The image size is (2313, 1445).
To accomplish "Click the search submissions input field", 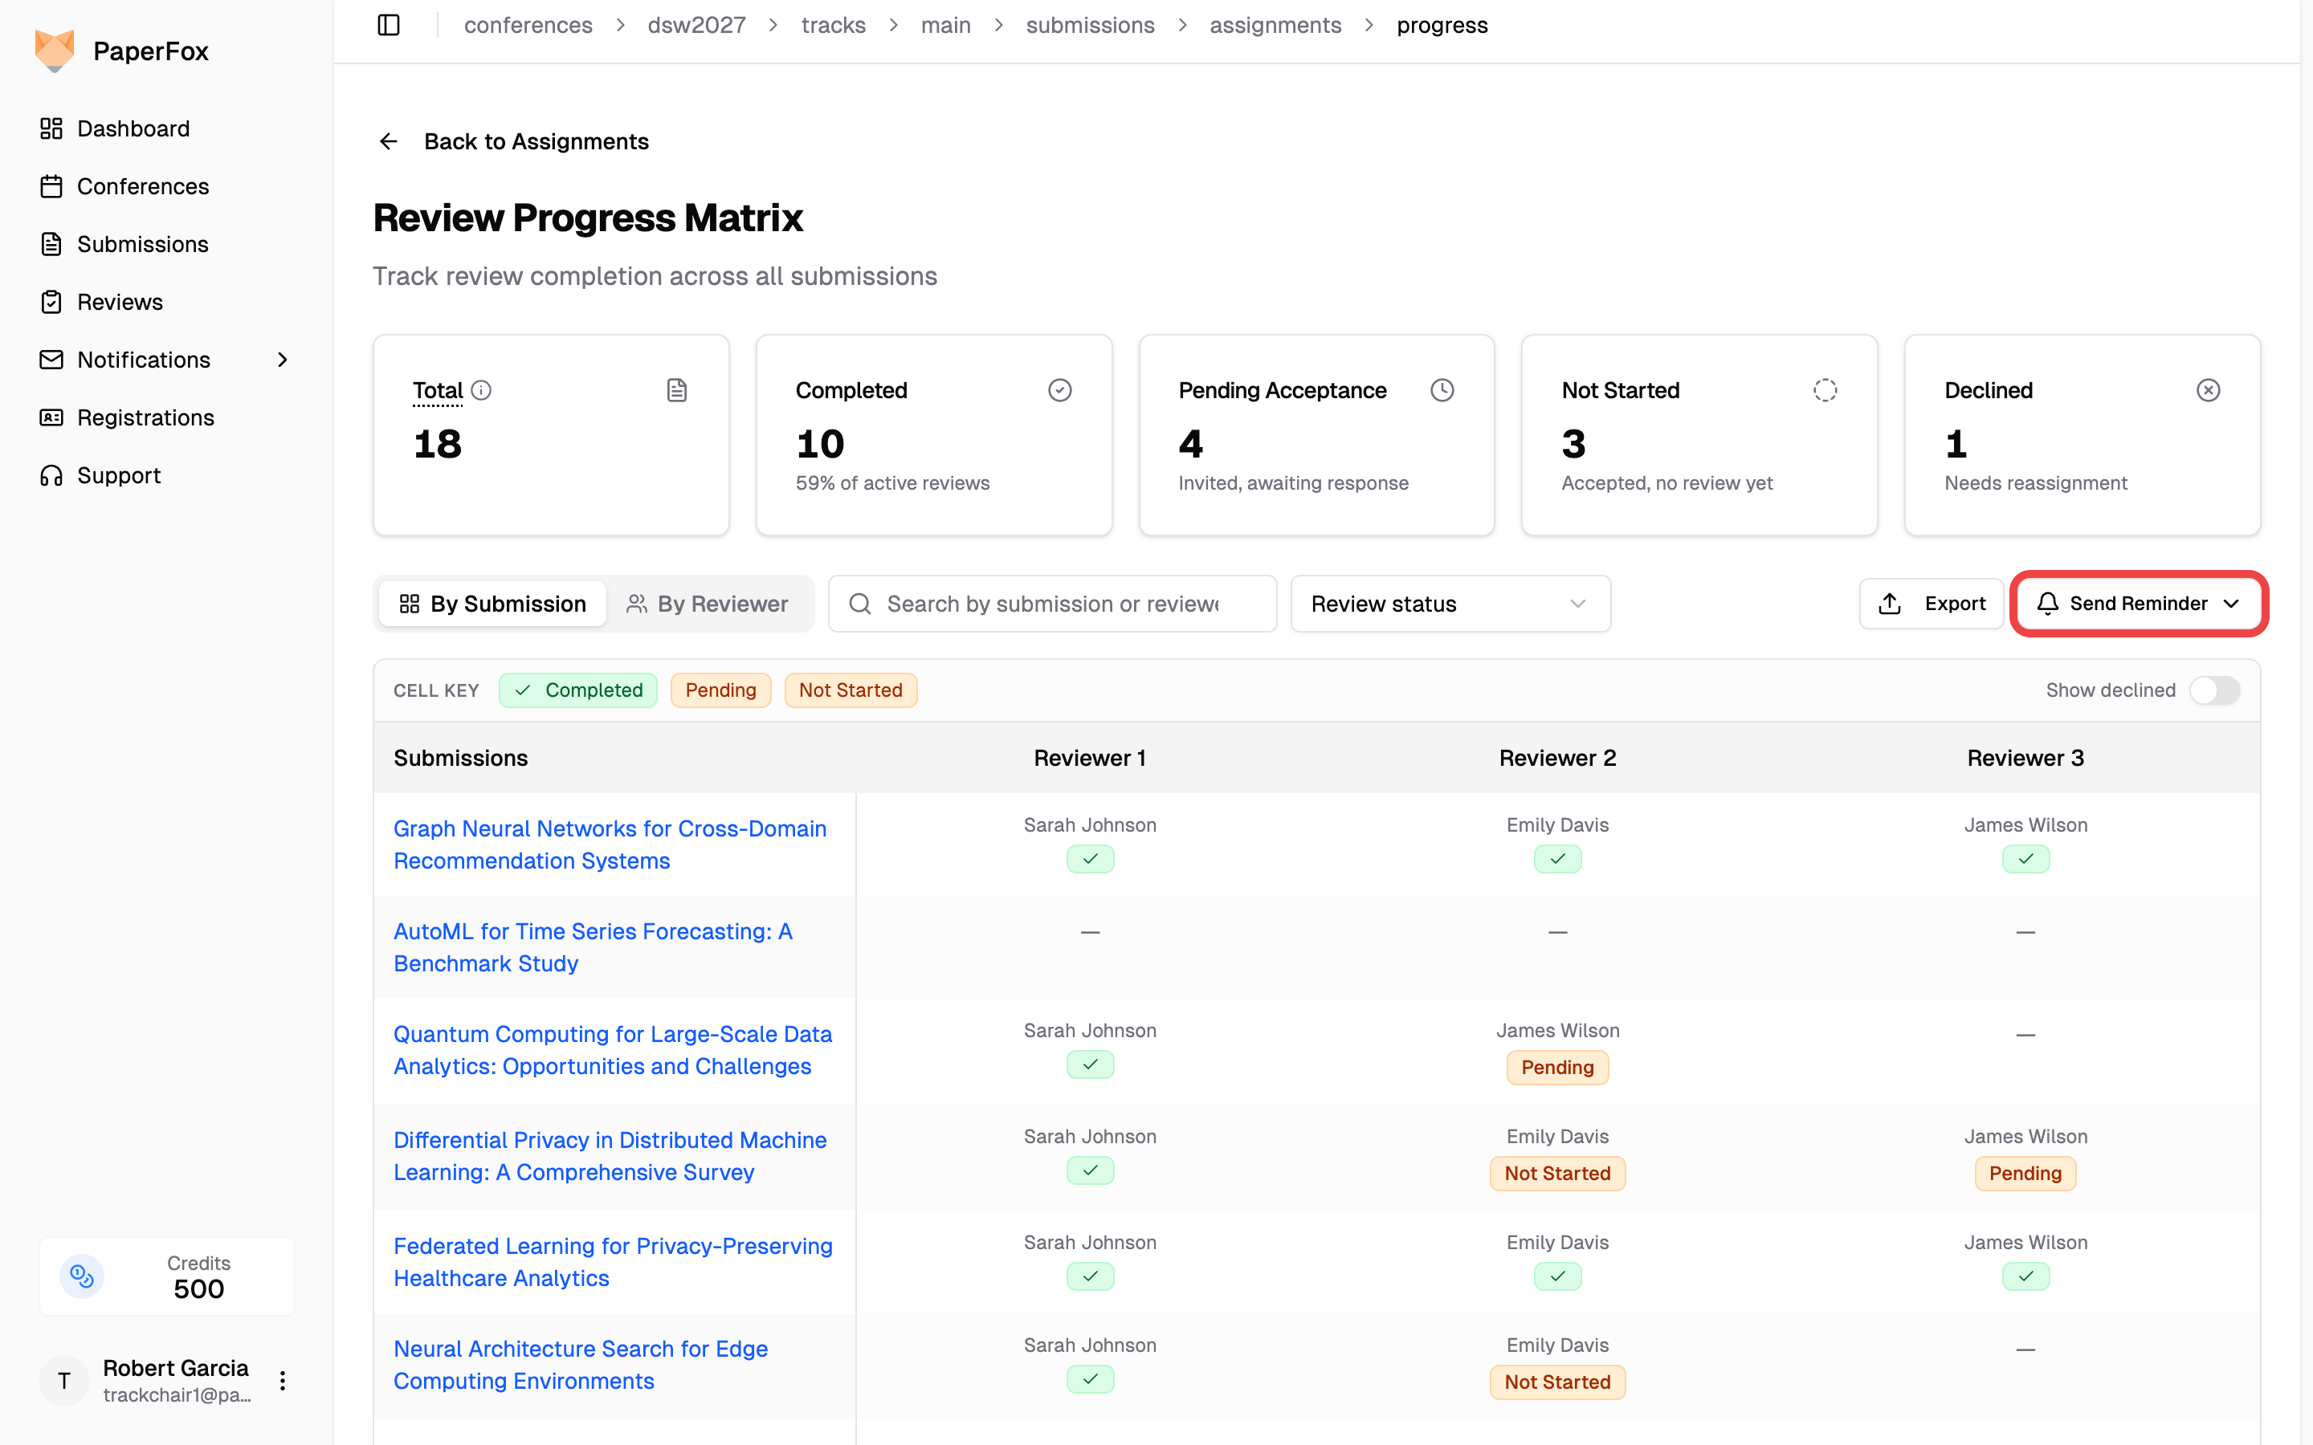I will pyautogui.click(x=1052, y=603).
